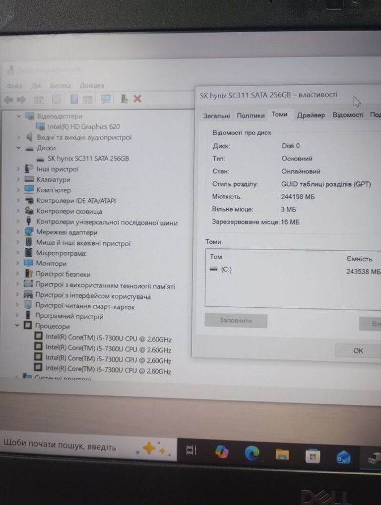Click the taskbar search box

pos(89,448)
